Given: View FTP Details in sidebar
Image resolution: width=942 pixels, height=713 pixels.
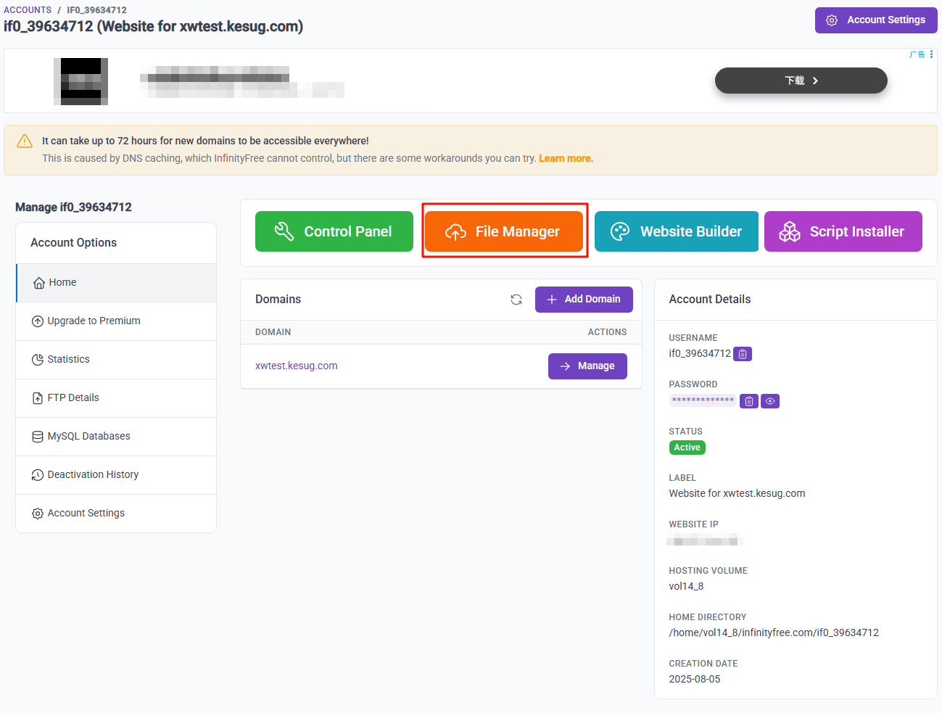Looking at the screenshot, I should coord(73,398).
